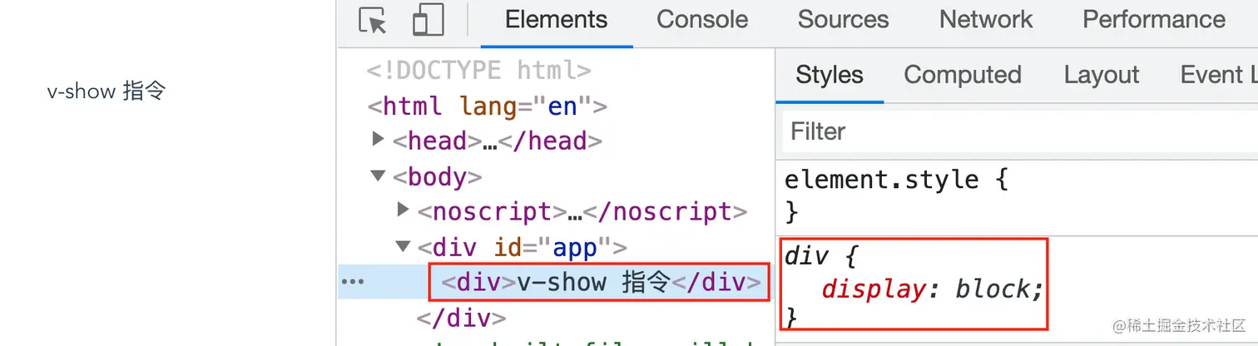
Task: Switch to the Elements tab
Action: click(x=557, y=20)
